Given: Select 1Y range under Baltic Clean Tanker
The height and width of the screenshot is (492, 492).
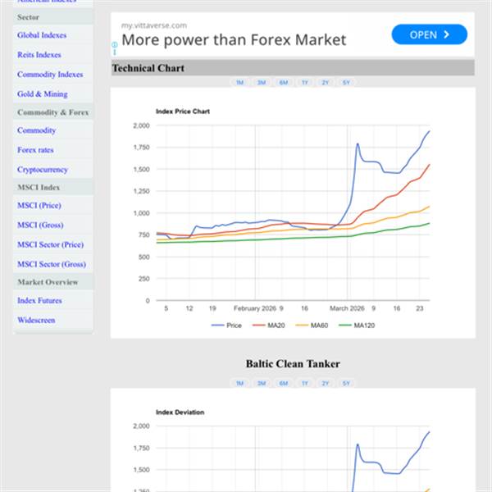Looking at the screenshot, I should click(304, 383).
